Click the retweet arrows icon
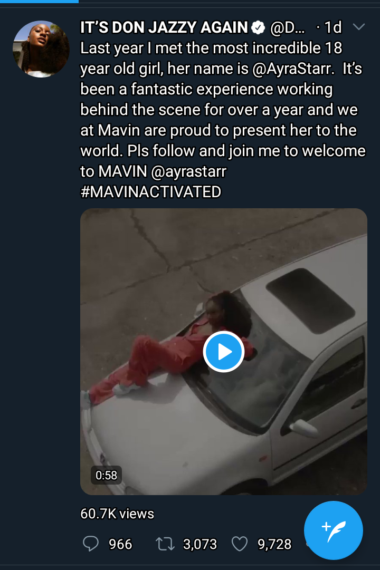380x570 pixels. pyautogui.click(x=165, y=544)
